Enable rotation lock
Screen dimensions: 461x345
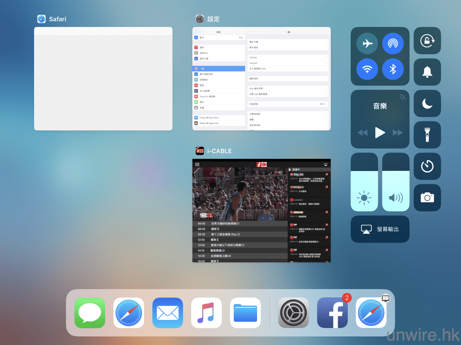[427, 41]
